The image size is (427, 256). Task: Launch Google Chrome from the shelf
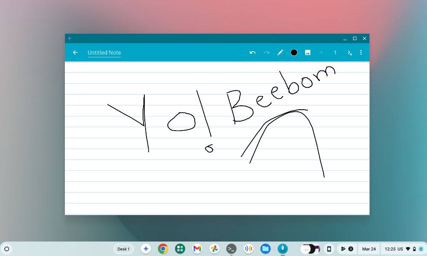coord(163,249)
